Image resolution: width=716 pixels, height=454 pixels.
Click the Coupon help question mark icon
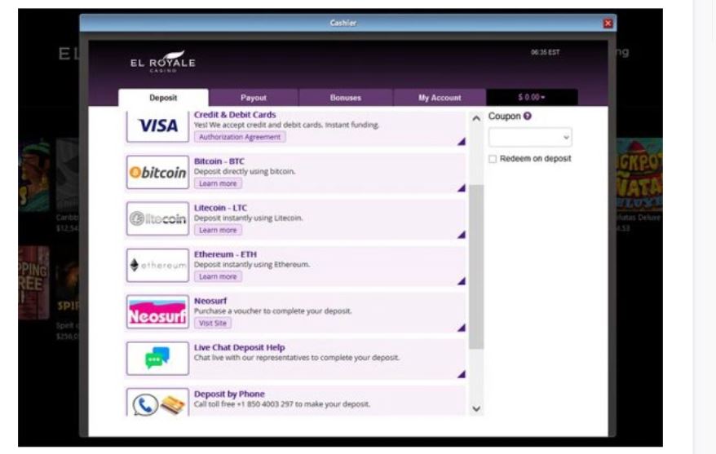pyautogui.click(x=528, y=117)
